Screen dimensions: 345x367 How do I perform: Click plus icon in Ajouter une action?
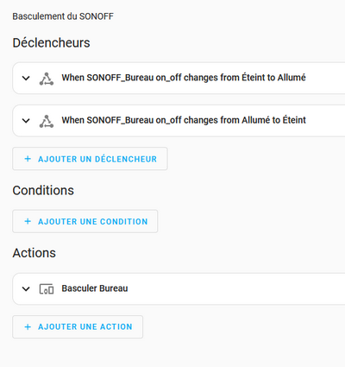[x=28, y=327]
